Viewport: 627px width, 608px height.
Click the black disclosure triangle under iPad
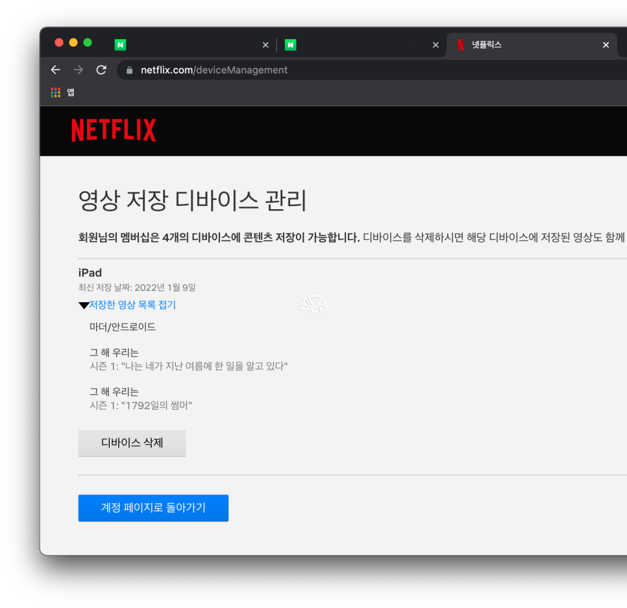(x=84, y=306)
